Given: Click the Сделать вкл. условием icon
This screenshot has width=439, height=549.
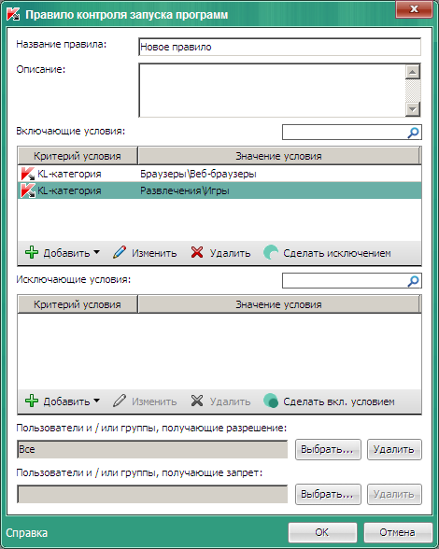Looking at the screenshot, I should [x=271, y=401].
